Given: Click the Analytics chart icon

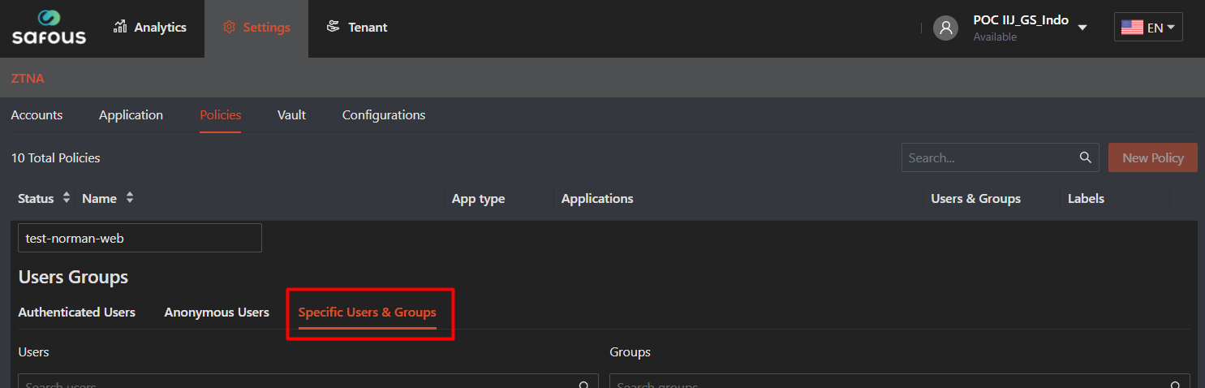Looking at the screenshot, I should click(x=120, y=27).
